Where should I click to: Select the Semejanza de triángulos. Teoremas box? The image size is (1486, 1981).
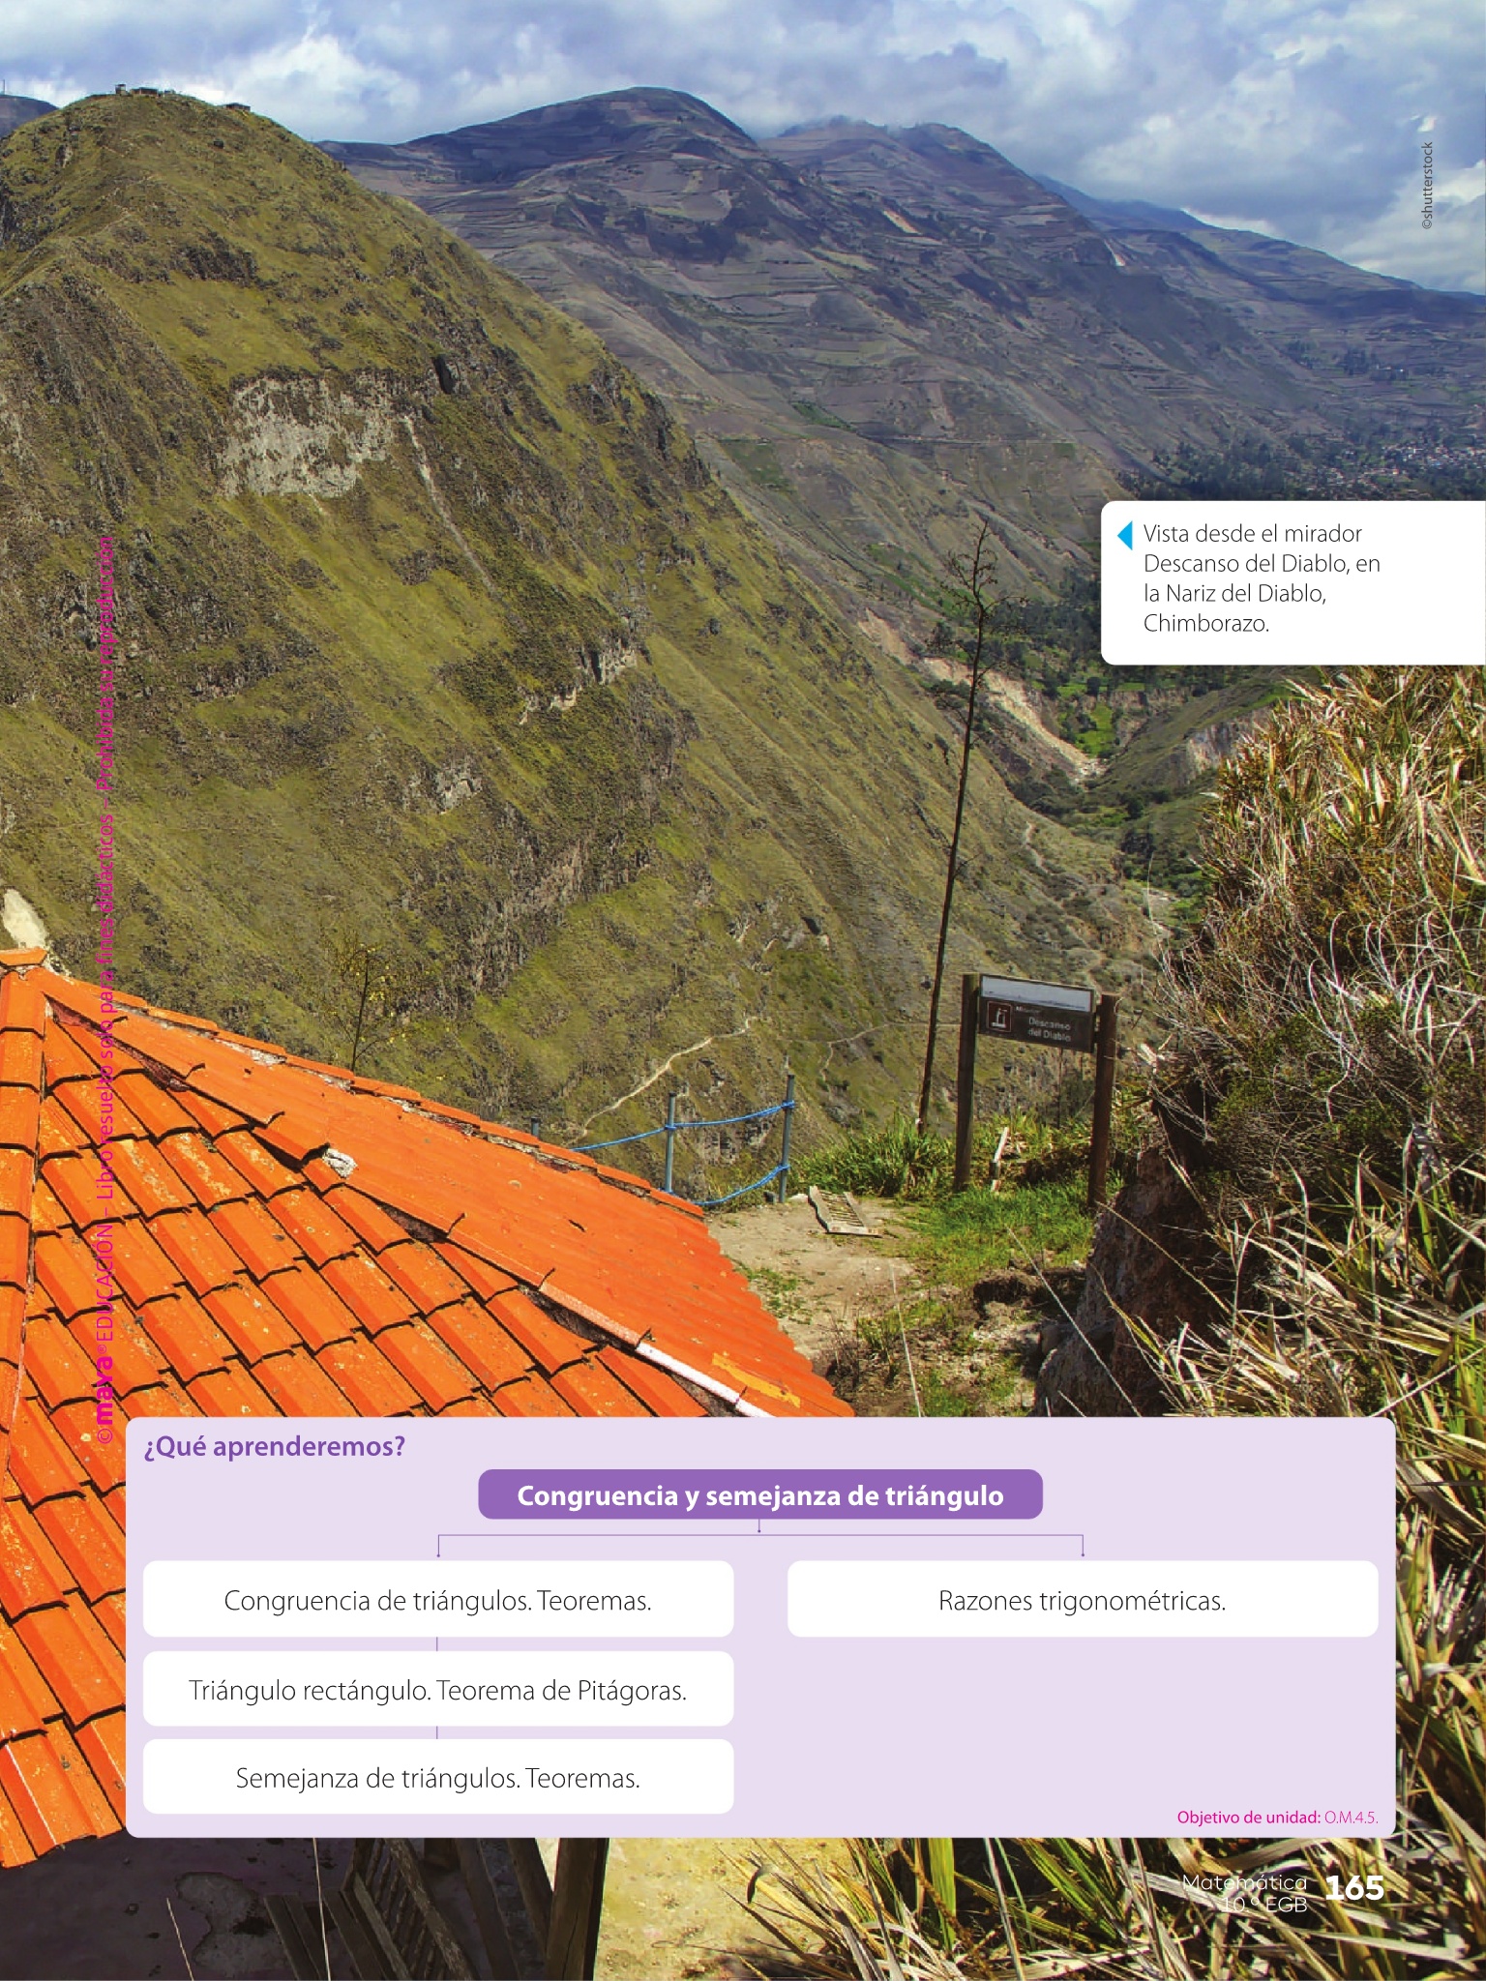437,1778
